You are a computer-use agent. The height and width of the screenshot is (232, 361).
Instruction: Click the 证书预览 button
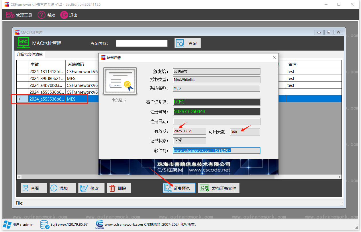click(x=179, y=188)
